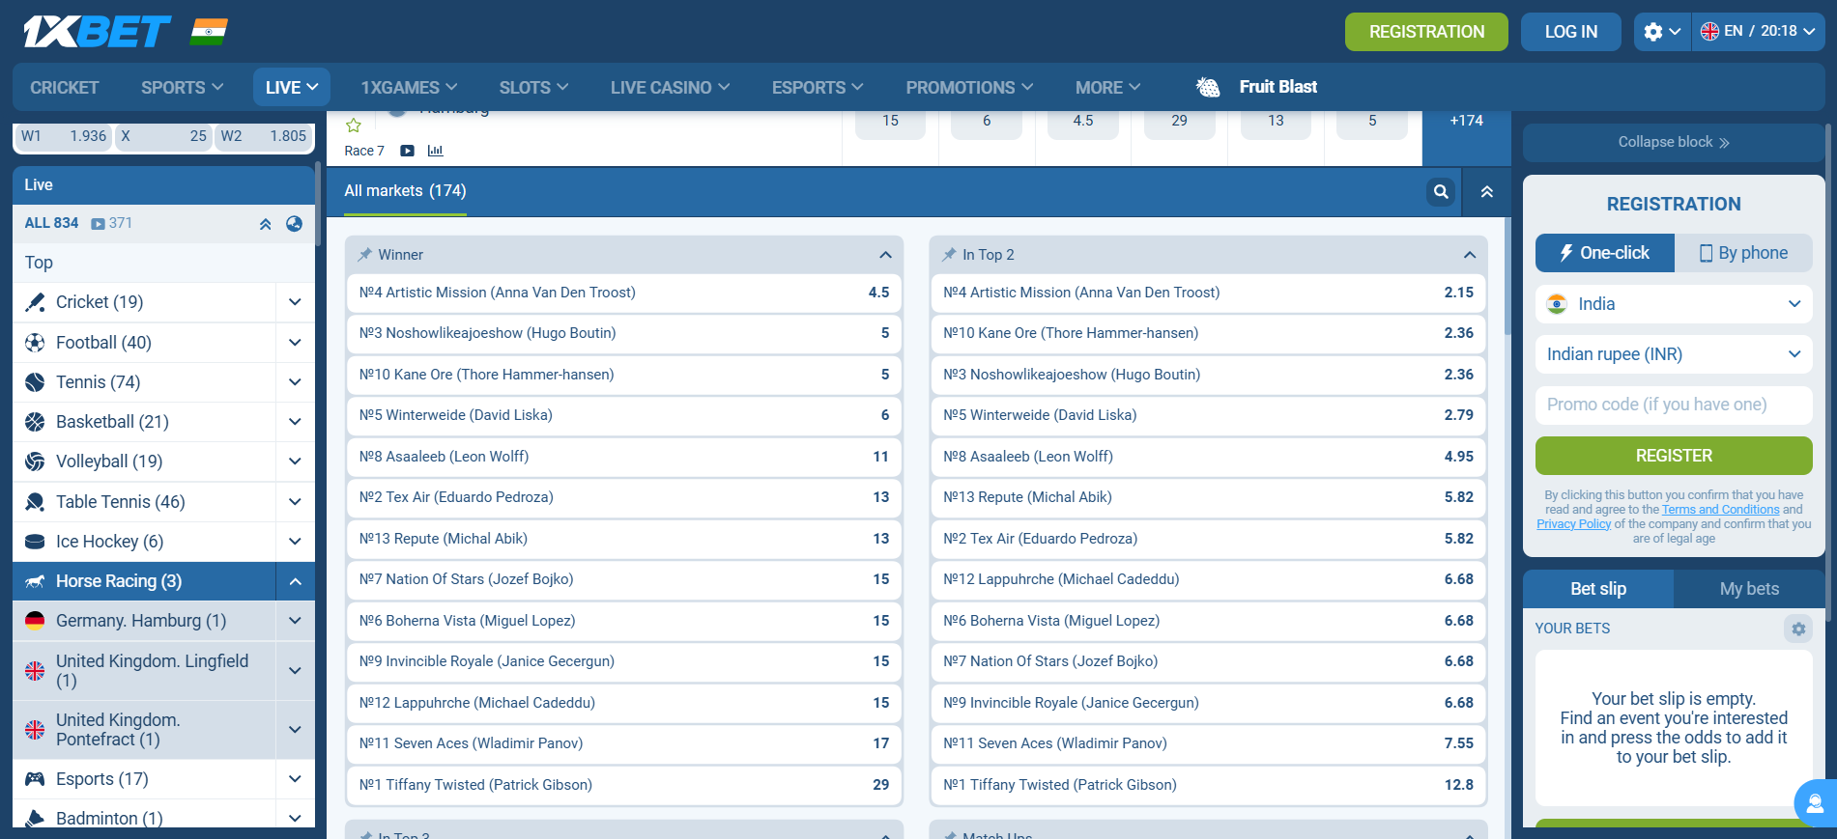The width and height of the screenshot is (1837, 839).
Task: Expand the Cricket (19) sport list
Action: [295, 302]
